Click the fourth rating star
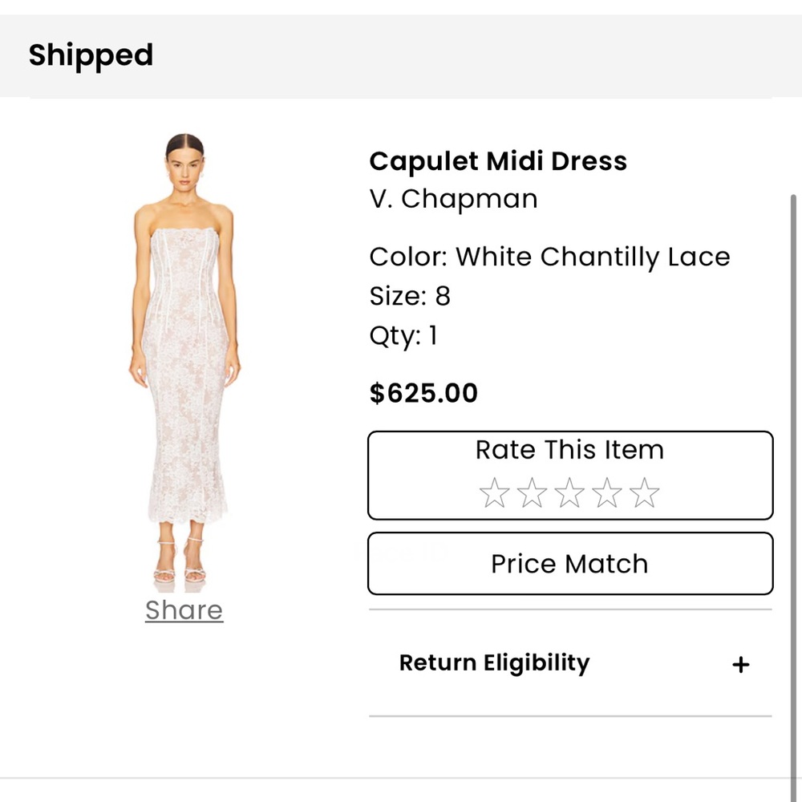This screenshot has width=802, height=802. 608,492
